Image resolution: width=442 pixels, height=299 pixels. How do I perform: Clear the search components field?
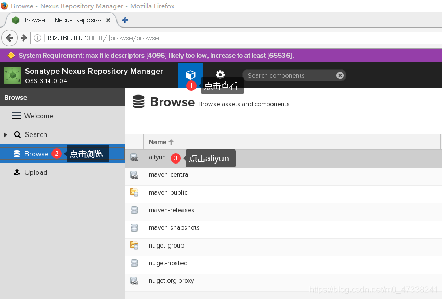[340, 75]
